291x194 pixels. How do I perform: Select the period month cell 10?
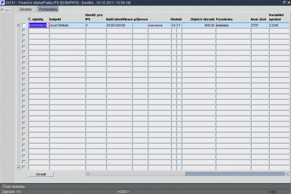[174, 25]
